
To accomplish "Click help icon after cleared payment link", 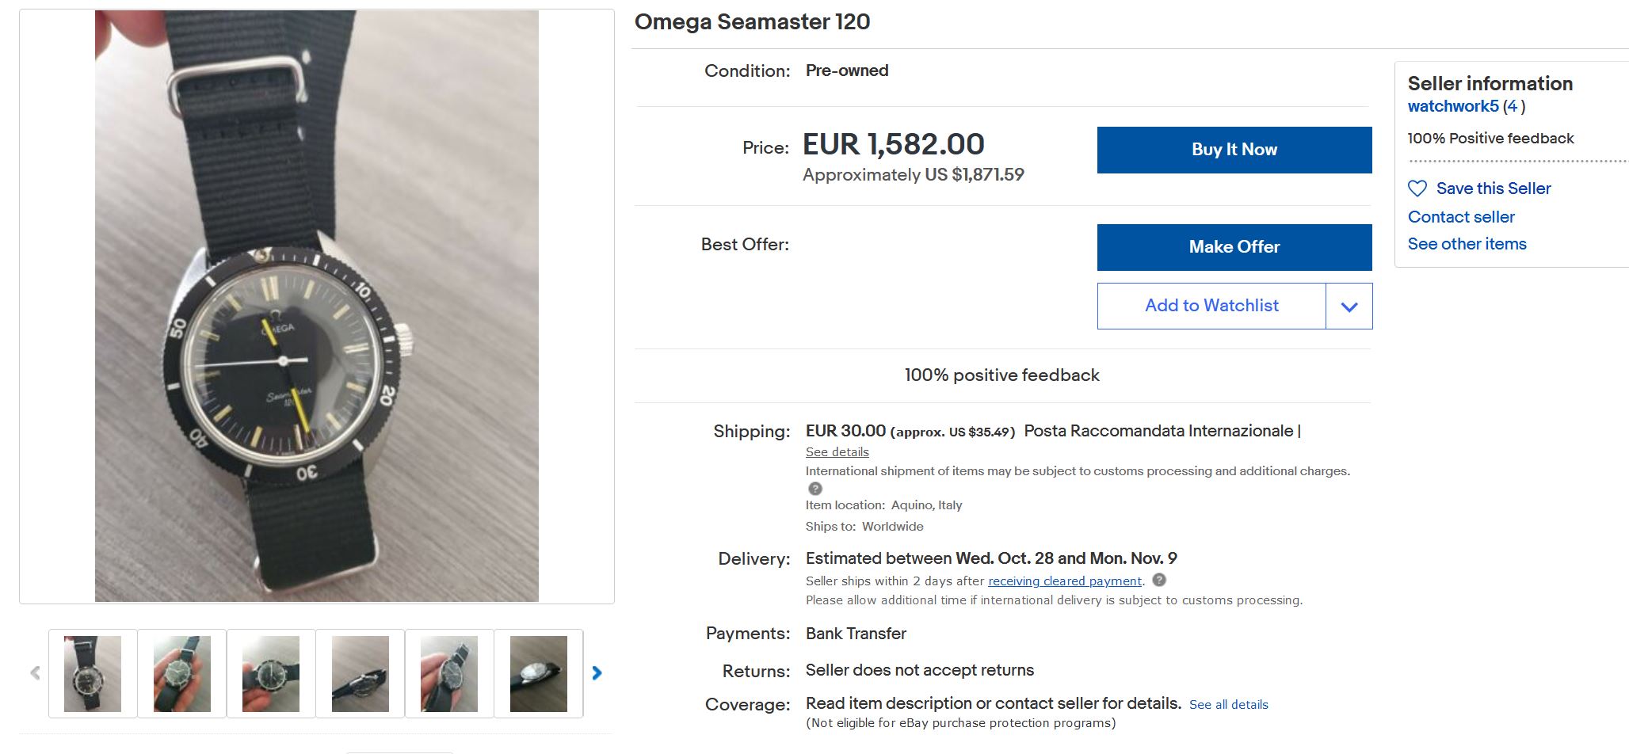I will pyautogui.click(x=1159, y=580).
